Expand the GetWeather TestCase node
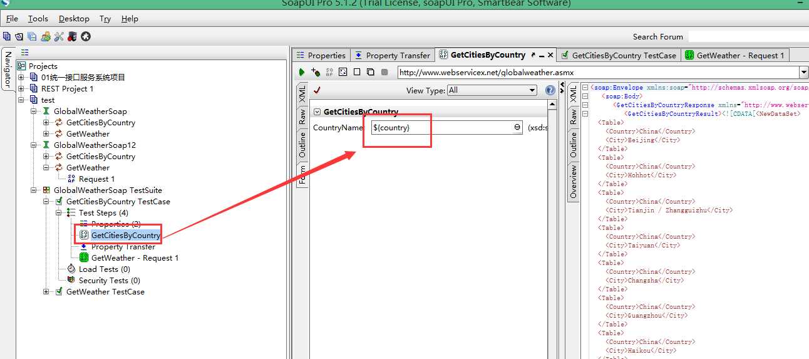The width and height of the screenshot is (809, 359). pos(46,291)
